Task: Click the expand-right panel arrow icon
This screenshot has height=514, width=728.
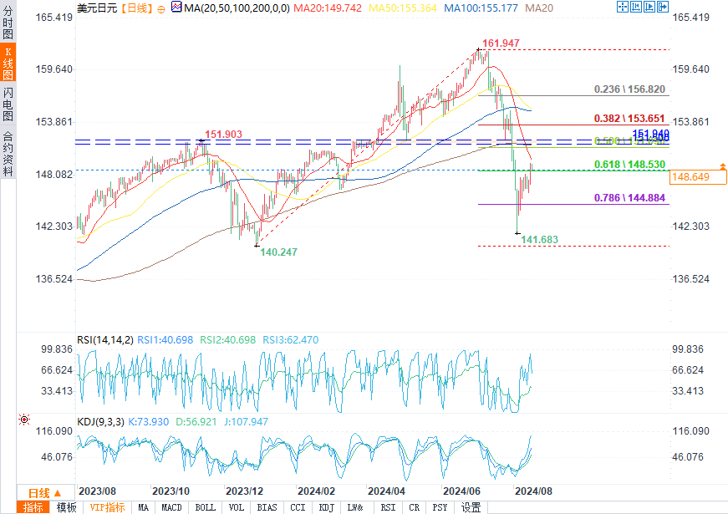Action: pos(663,7)
